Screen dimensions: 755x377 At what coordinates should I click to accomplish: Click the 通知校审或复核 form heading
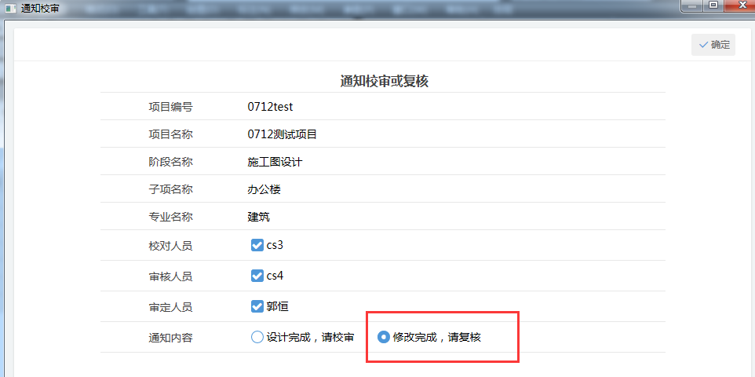tap(384, 81)
